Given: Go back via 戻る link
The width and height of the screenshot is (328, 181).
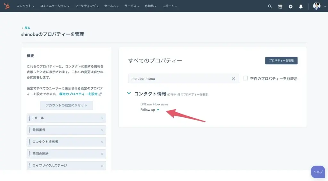Looking at the screenshot, I should point(27,28).
